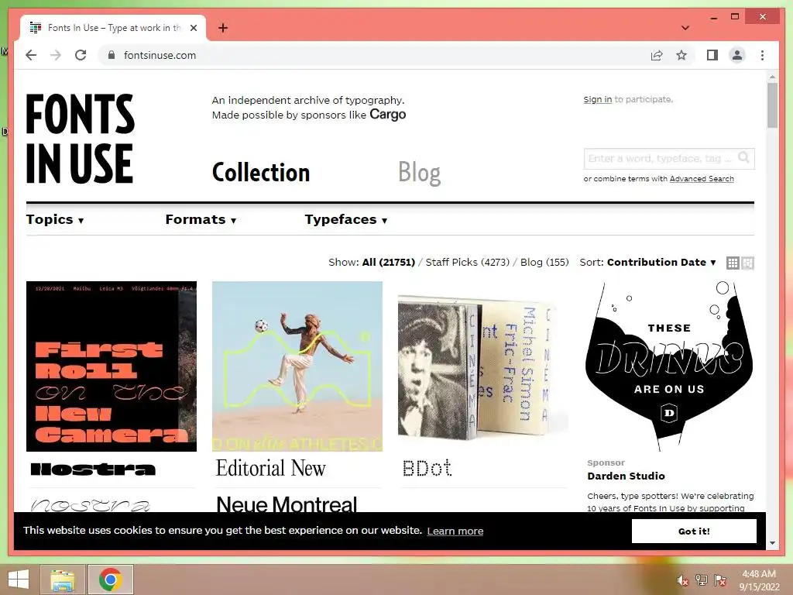The image size is (793, 595).
Task: Click Learn more about cookies
Action: [455, 531]
